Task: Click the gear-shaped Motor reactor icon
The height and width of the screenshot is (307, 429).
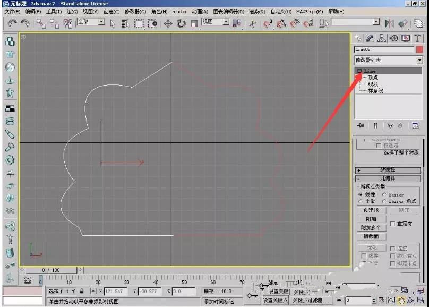Action: pyautogui.click(x=10, y=160)
